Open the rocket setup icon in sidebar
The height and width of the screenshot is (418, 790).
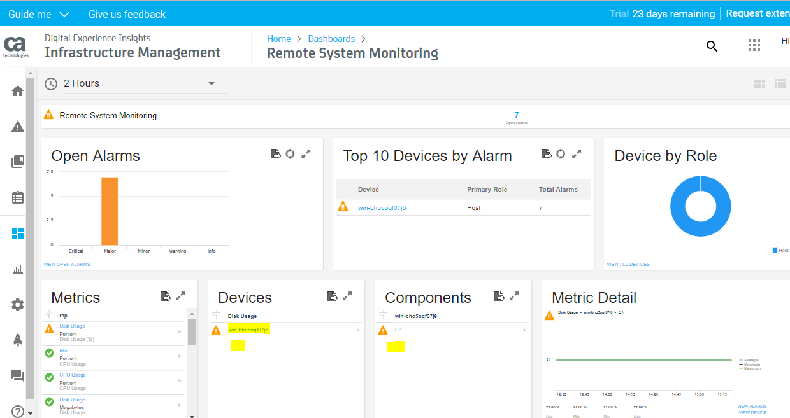pos(18,340)
